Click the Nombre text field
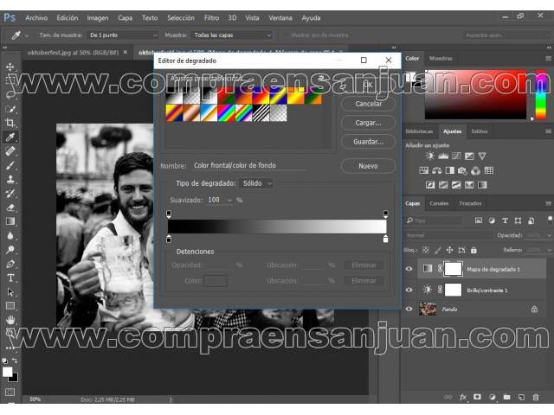554x415 pixels. [249, 165]
